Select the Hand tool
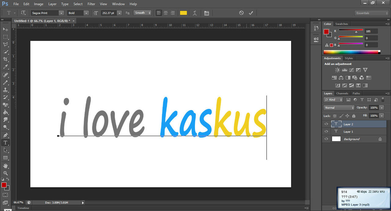Viewport: 391px width, 211px height. 5,166
